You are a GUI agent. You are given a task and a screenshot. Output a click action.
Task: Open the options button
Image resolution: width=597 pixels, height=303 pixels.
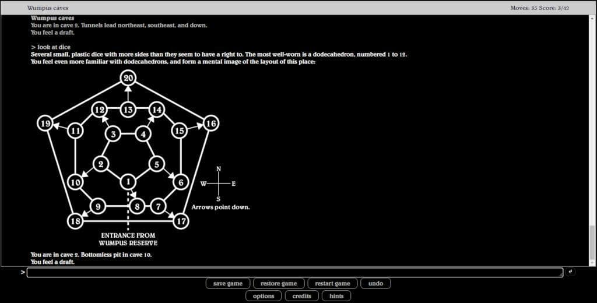click(264, 296)
